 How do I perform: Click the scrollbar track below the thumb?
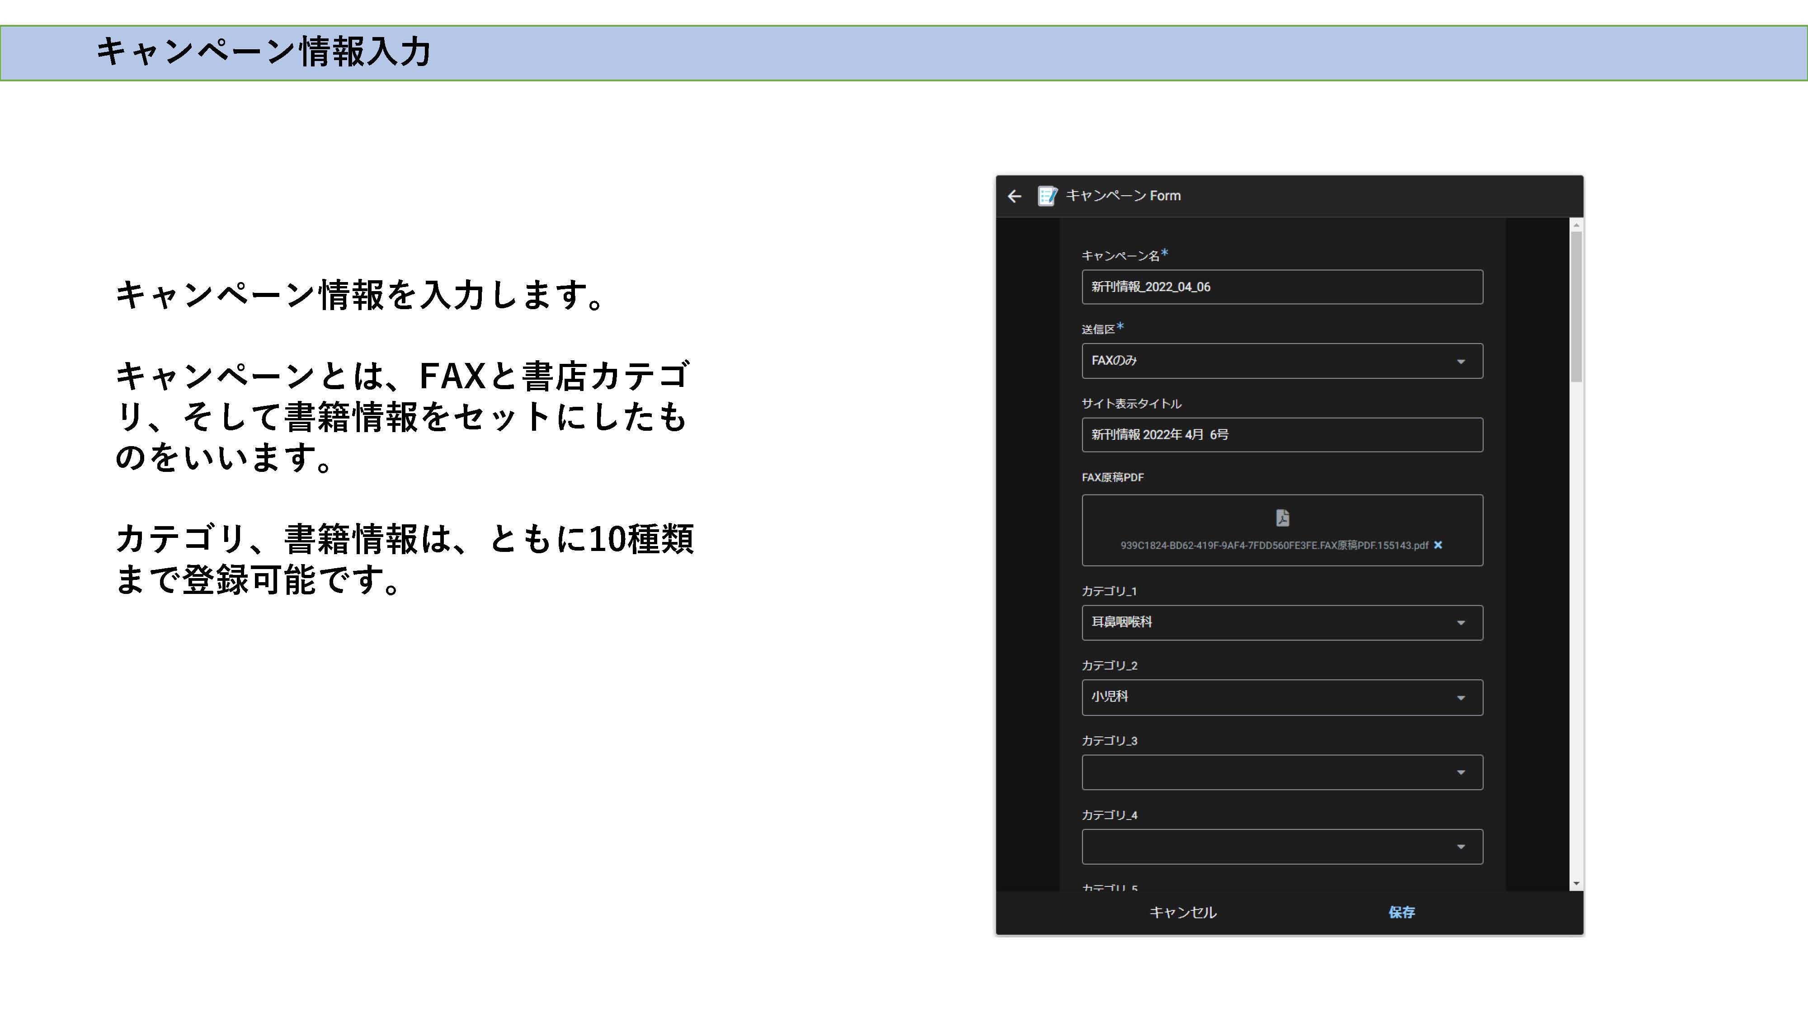[x=1577, y=632]
